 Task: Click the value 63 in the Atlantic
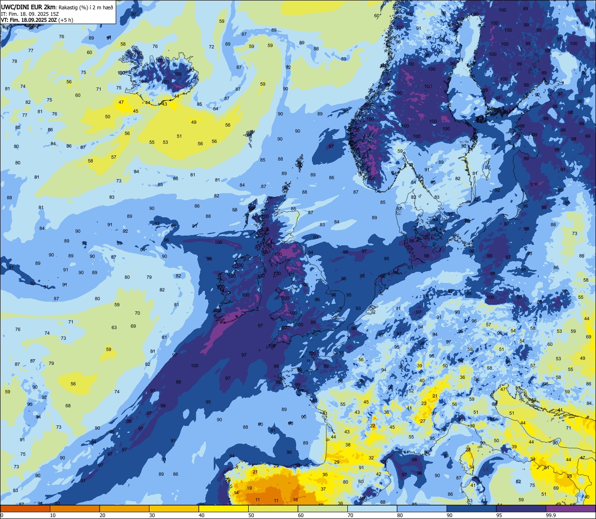[114, 327]
